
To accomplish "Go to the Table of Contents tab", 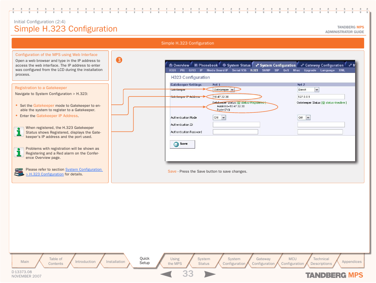I will click(x=56, y=261).
